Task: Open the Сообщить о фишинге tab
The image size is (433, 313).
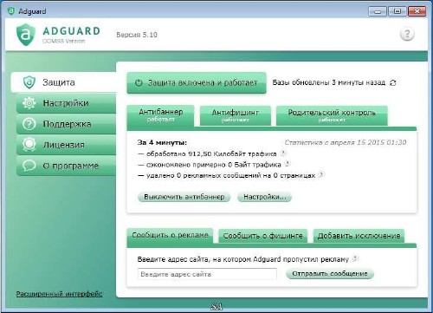Action: [x=262, y=236]
